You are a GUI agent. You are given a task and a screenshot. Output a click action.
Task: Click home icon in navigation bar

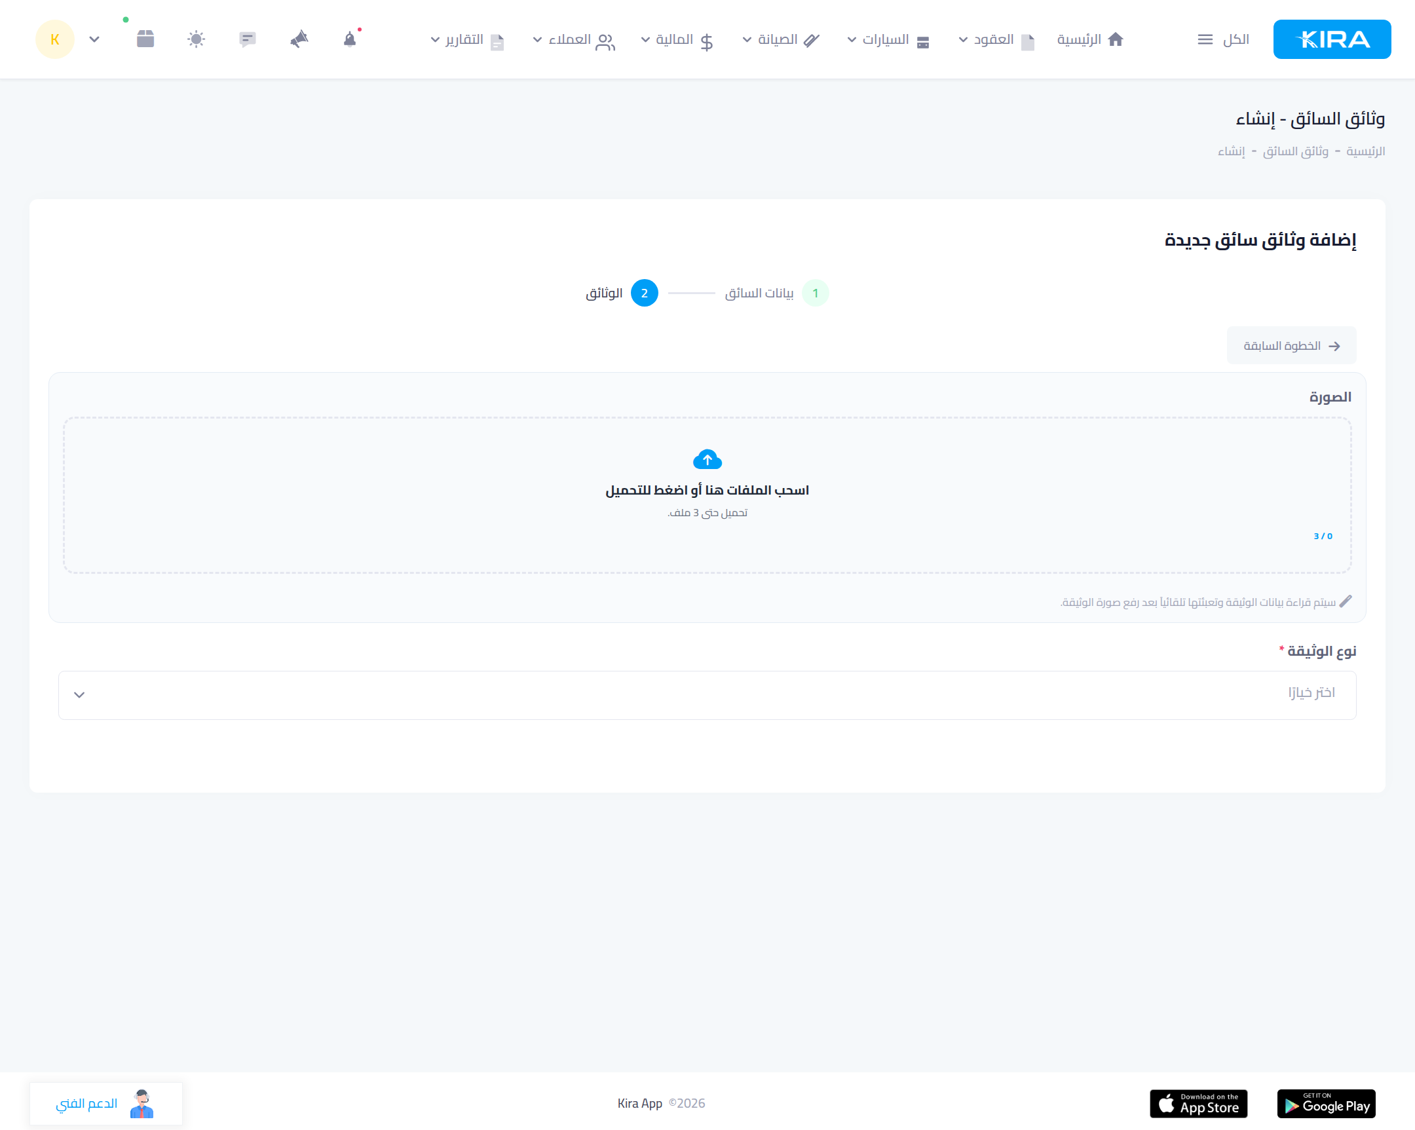point(1116,39)
